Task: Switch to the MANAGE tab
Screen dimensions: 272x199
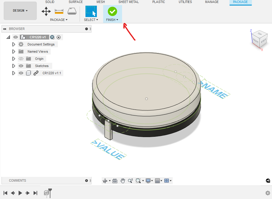Action: (x=212, y=2)
